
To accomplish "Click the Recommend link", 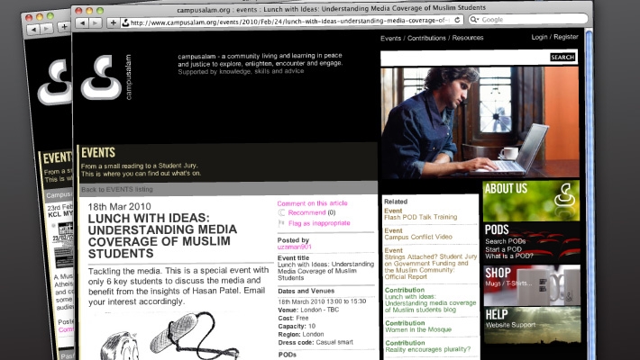I will click(x=307, y=212).
